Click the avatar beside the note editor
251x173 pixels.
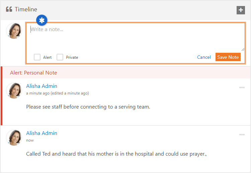coord(14,31)
